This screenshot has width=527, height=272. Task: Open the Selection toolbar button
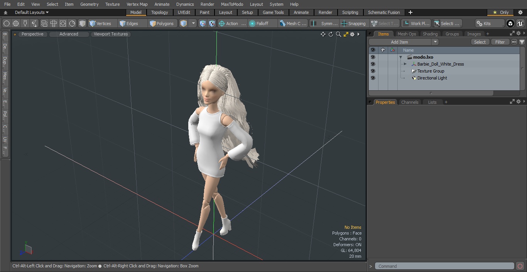(x=447, y=24)
